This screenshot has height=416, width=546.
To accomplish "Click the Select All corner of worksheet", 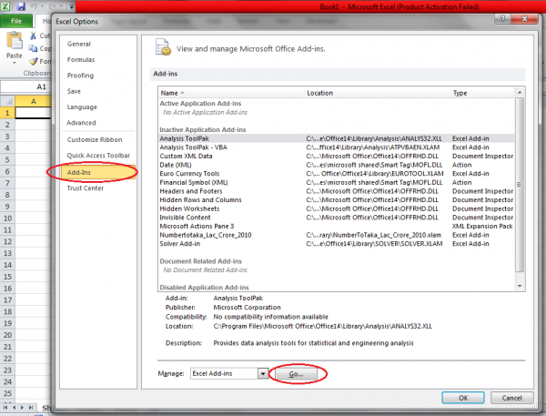I will coord(7,101).
